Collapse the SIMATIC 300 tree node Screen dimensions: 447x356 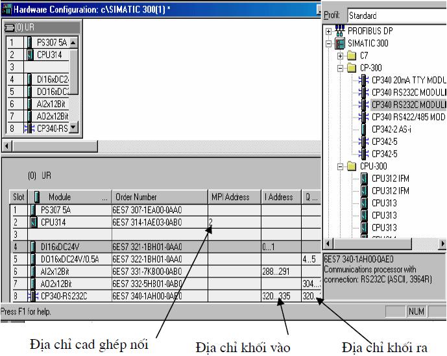point(328,44)
